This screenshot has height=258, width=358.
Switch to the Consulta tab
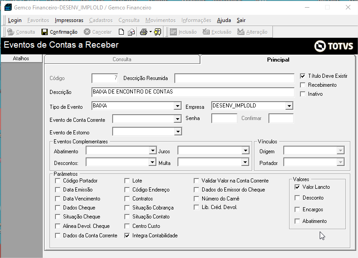(122, 59)
